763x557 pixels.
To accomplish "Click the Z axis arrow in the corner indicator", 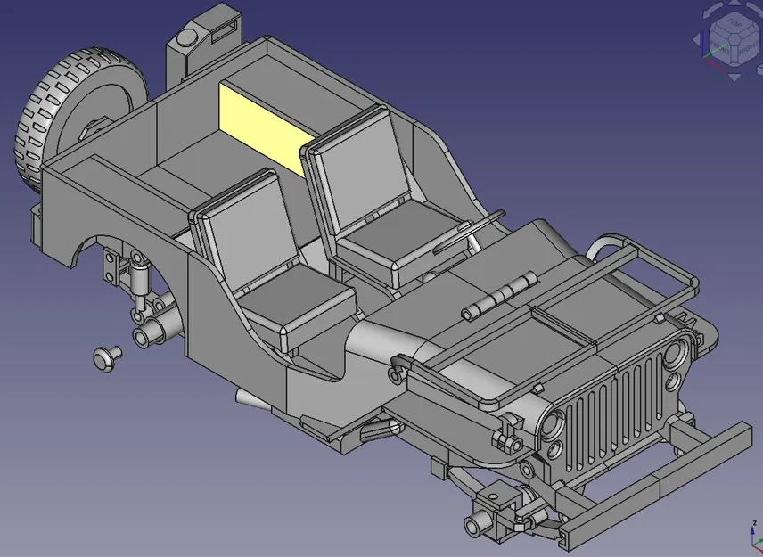I will pos(752,530).
